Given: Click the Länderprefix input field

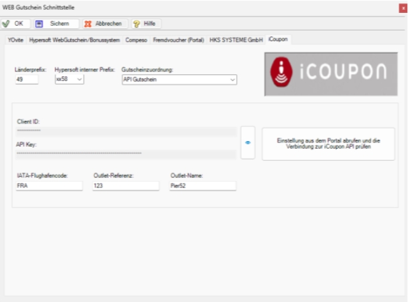Looking at the screenshot, I should pos(26,80).
